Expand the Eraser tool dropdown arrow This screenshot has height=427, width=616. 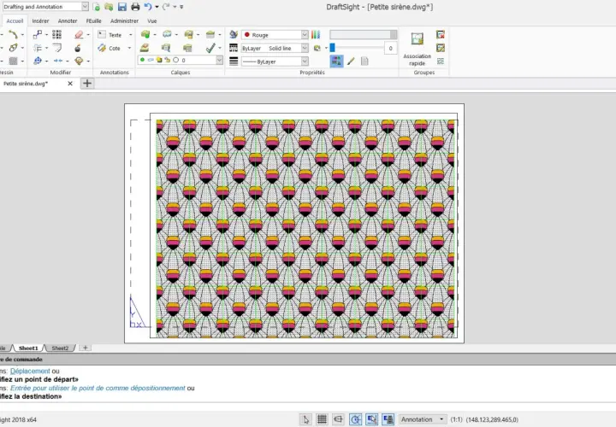88,35
